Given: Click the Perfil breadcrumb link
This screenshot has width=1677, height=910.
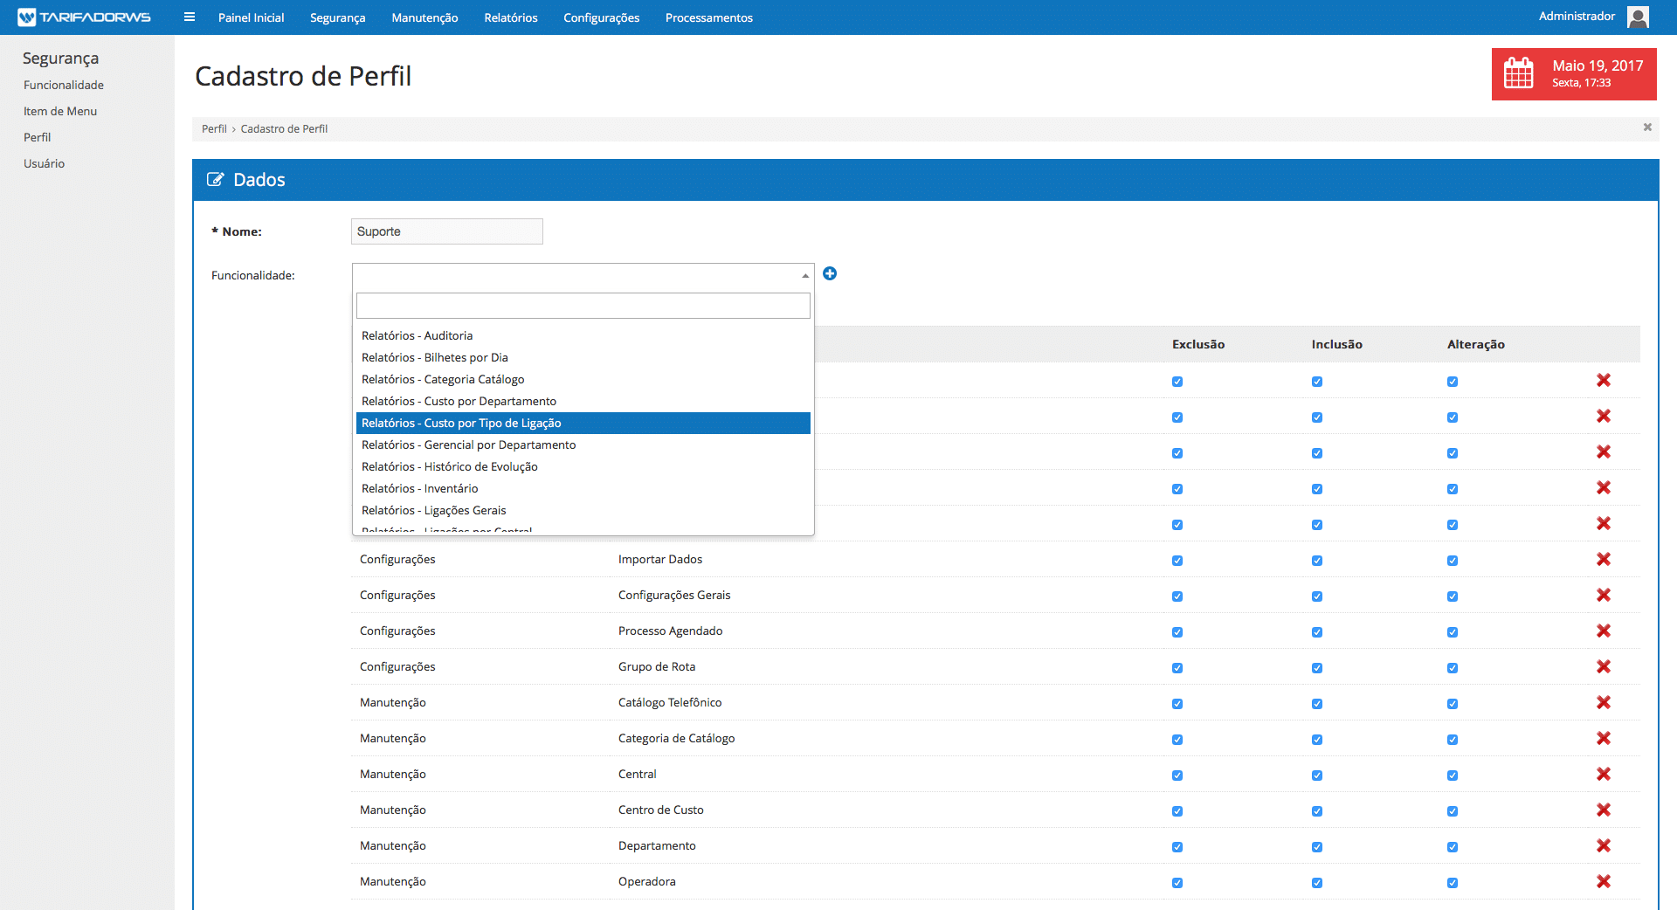Looking at the screenshot, I should pyautogui.click(x=214, y=128).
